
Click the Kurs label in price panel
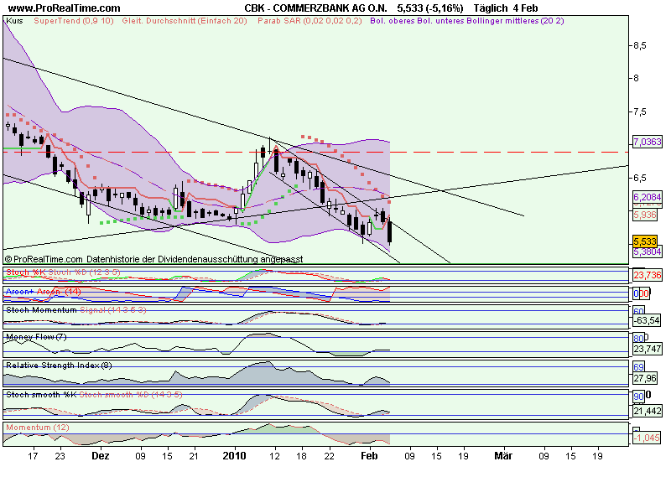click(15, 20)
